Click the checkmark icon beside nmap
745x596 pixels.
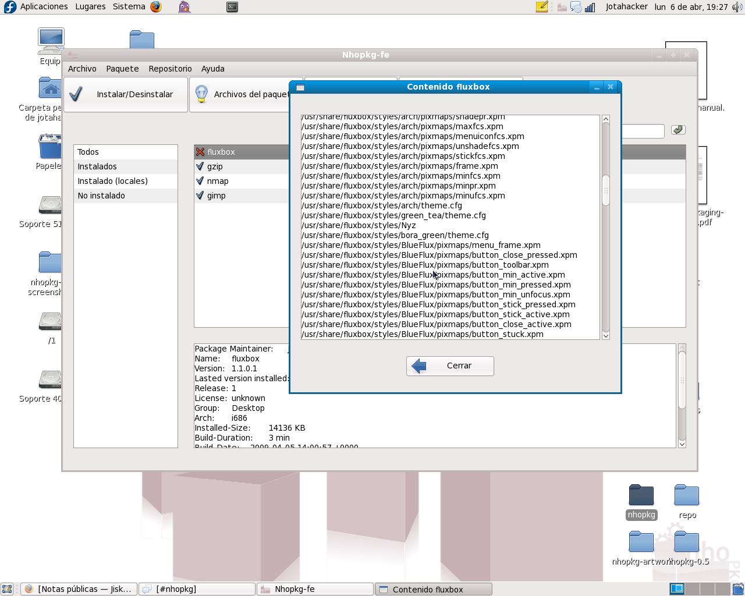[x=200, y=181]
